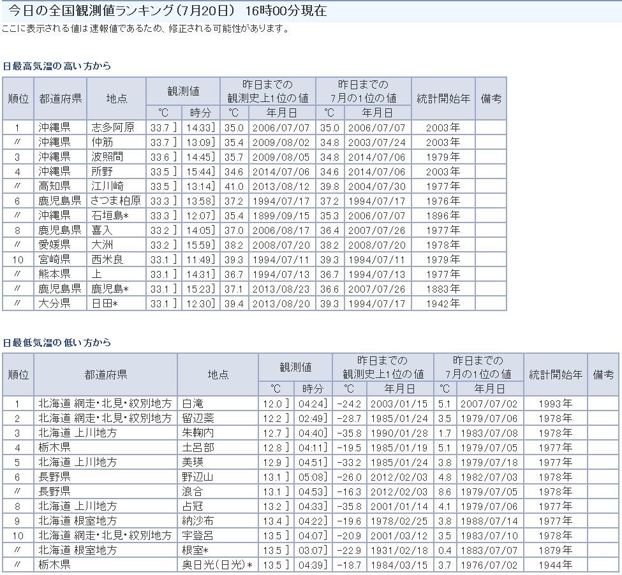Viewport: 622px width, 575px height.
Task: Open the 波照間 observation point
Action: click(x=107, y=157)
